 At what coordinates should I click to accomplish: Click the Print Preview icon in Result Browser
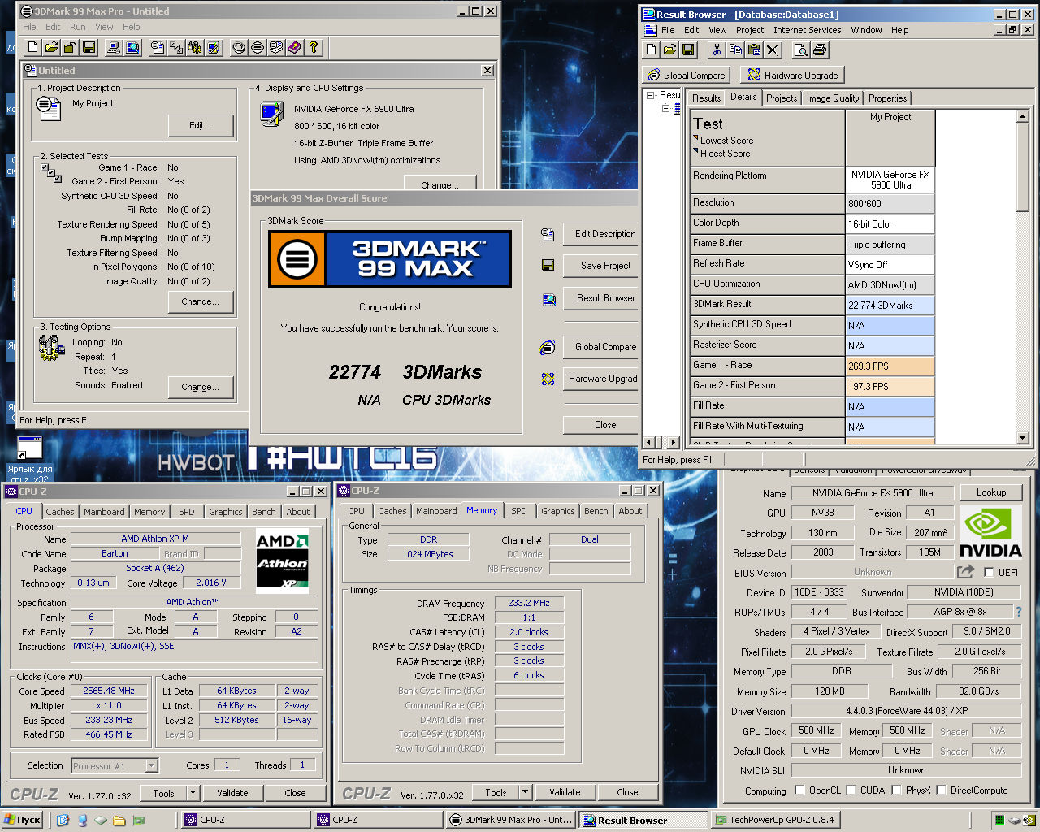click(801, 50)
